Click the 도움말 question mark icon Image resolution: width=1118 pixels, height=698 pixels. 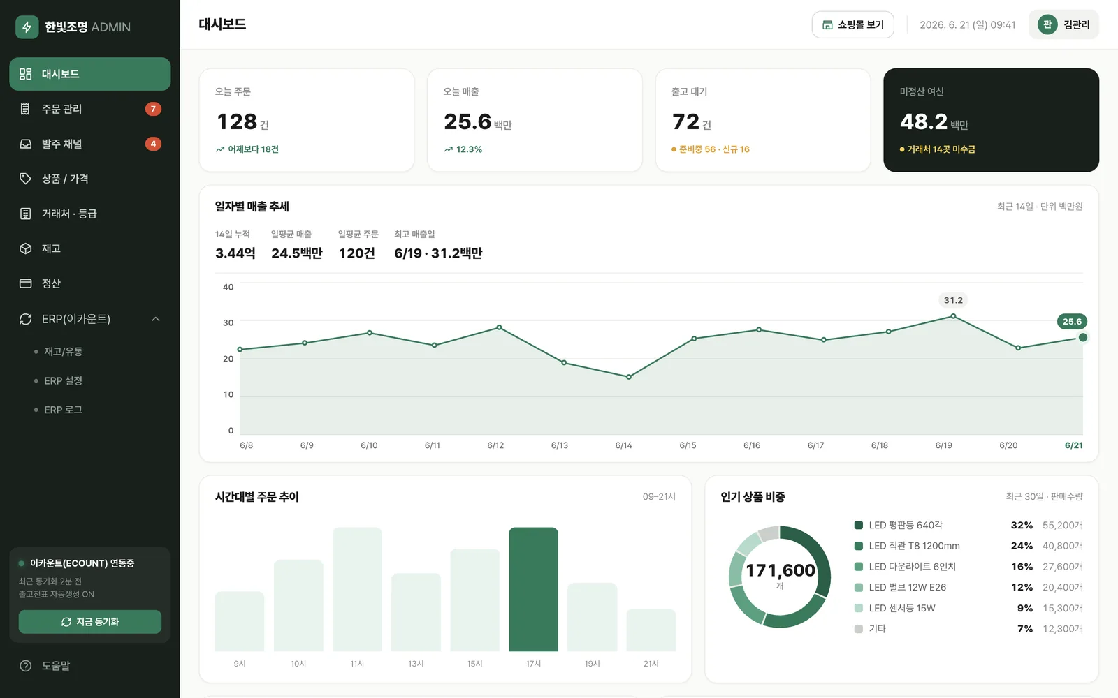click(26, 666)
